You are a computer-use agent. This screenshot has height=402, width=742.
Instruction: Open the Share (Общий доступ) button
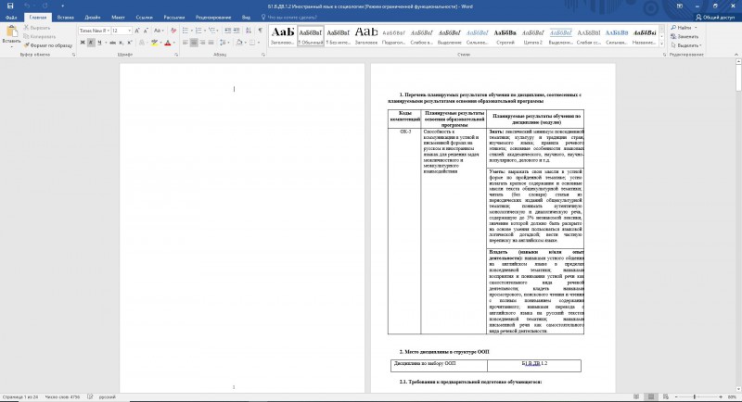pos(714,18)
